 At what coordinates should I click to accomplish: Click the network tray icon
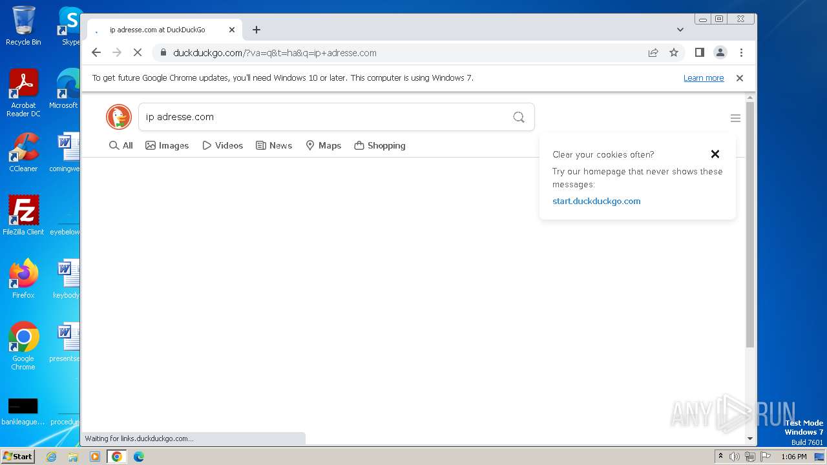coord(750,457)
